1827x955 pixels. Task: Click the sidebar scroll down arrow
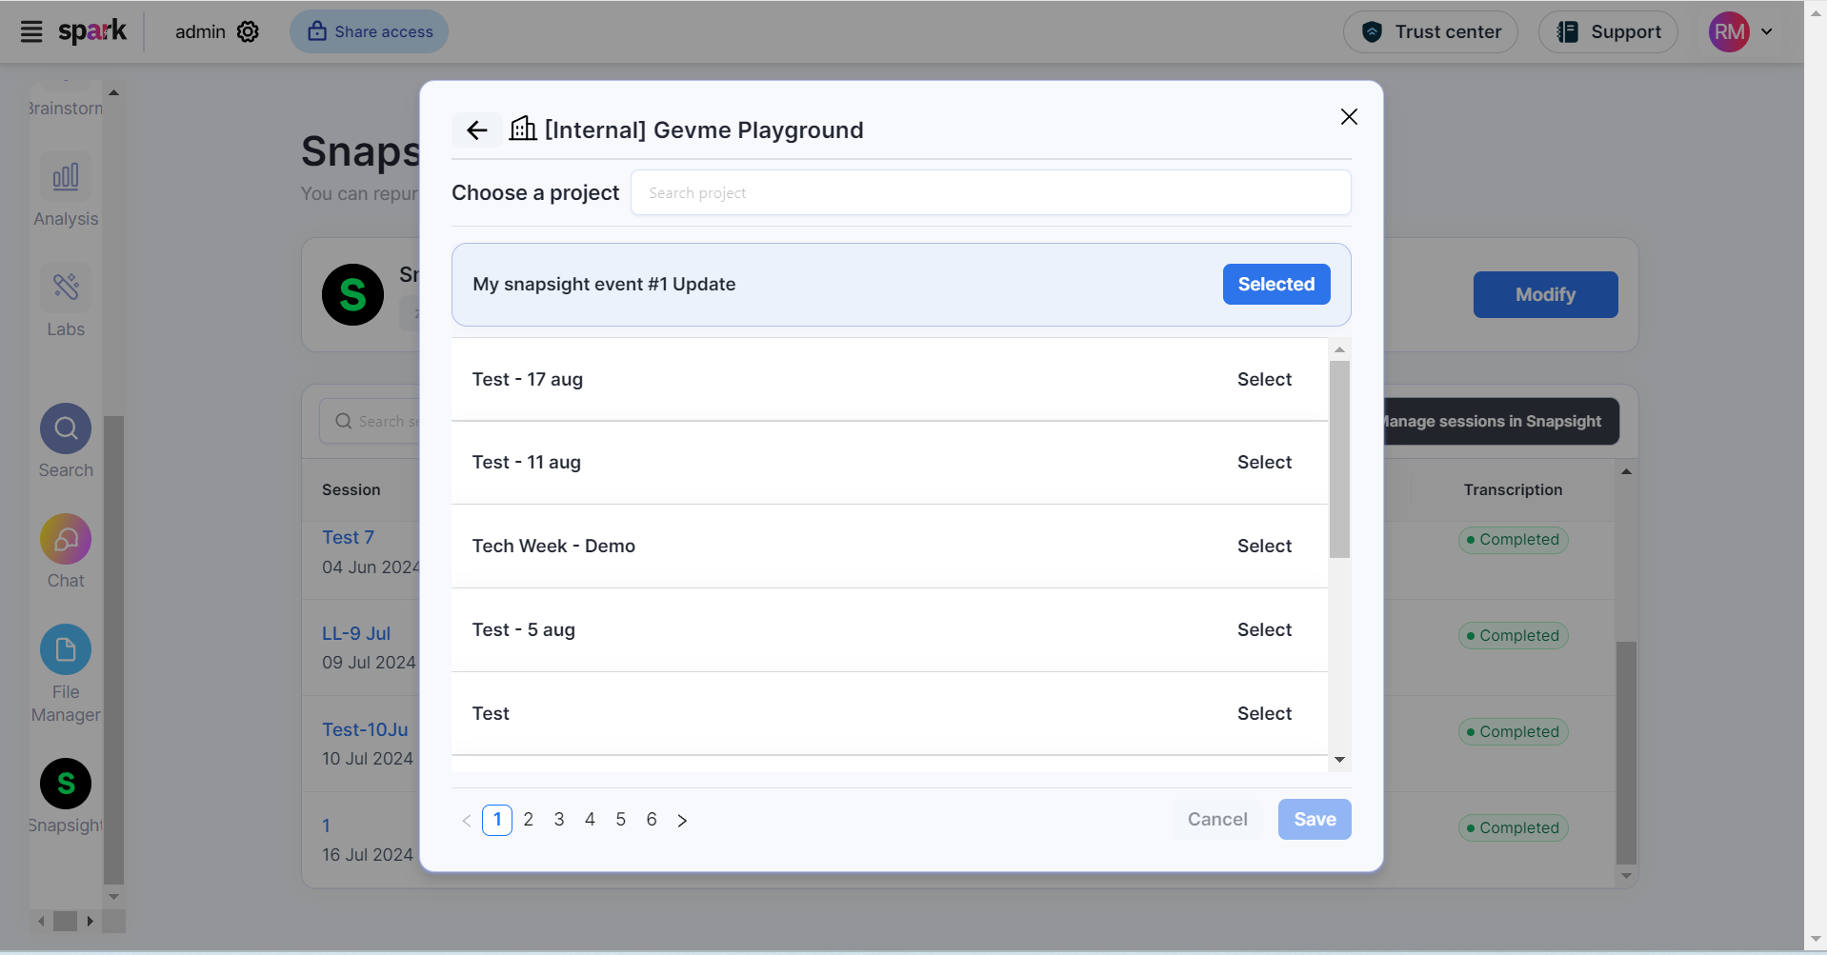point(113,897)
